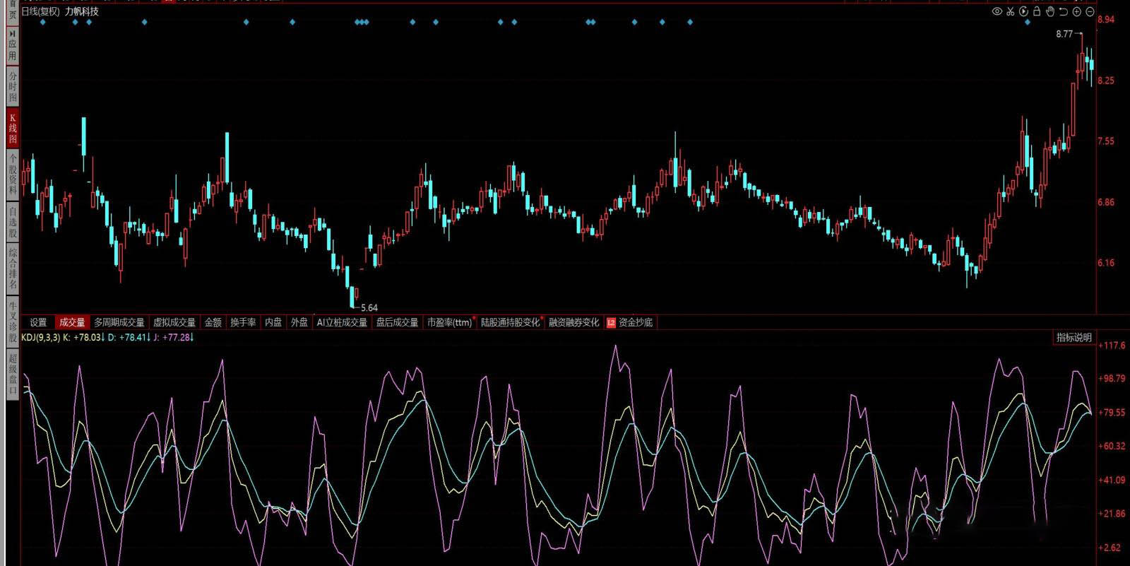This screenshot has height=566, width=1130.
Task: Toggle the padlock icon in chart toolbar
Action: tap(1037, 11)
